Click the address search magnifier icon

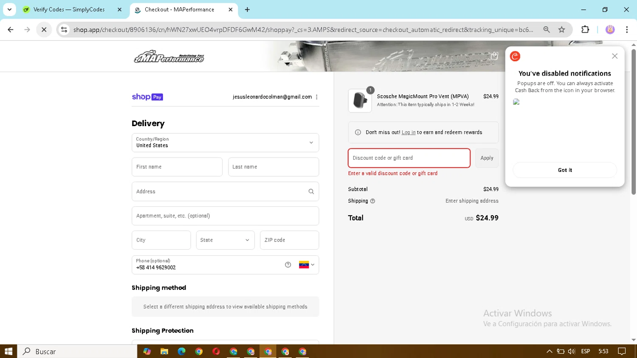(311, 192)
